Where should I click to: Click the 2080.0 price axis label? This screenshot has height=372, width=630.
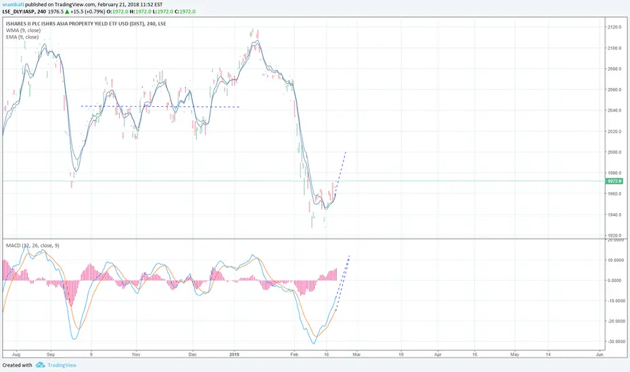(614, 69)
